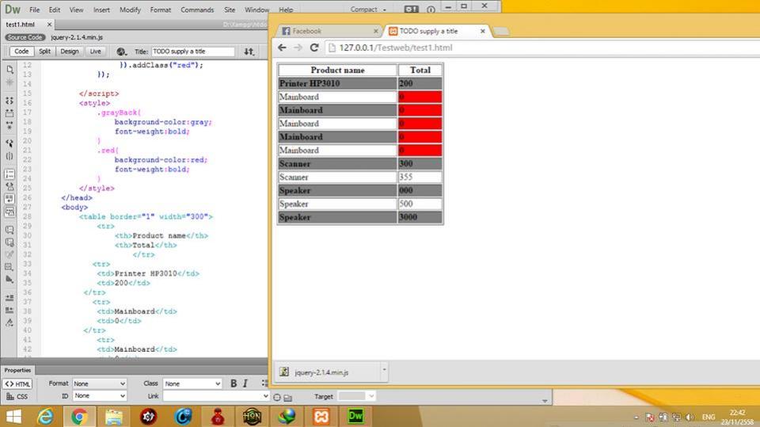Open the Link dropdown in Properties
This screenshot has width=760, height=427.
point(215,396)
